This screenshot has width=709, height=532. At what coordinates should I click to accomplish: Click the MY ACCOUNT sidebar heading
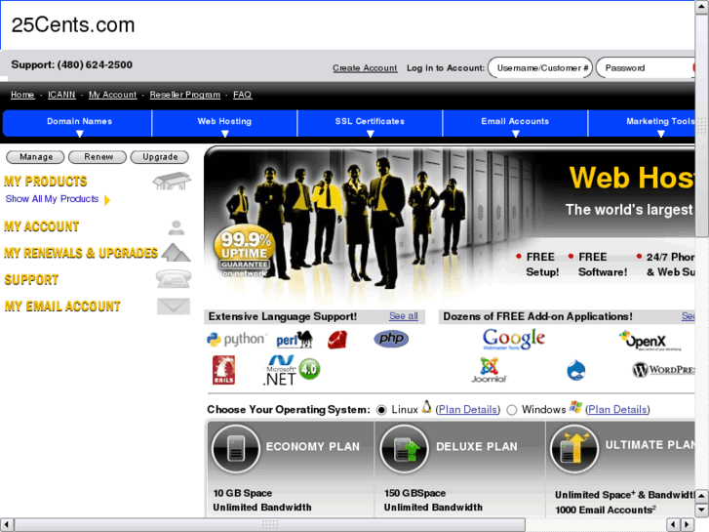coord(42,226)
